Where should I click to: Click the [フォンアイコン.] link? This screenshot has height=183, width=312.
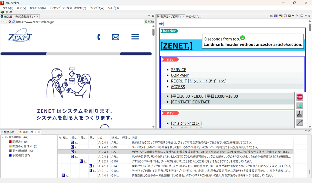point(186,123)
